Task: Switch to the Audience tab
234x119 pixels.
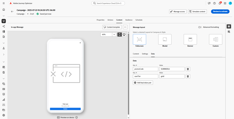Action: point(129,20)
